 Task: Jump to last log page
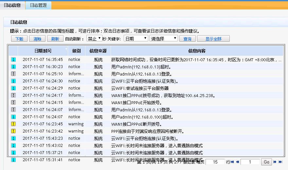click(280, 162)
